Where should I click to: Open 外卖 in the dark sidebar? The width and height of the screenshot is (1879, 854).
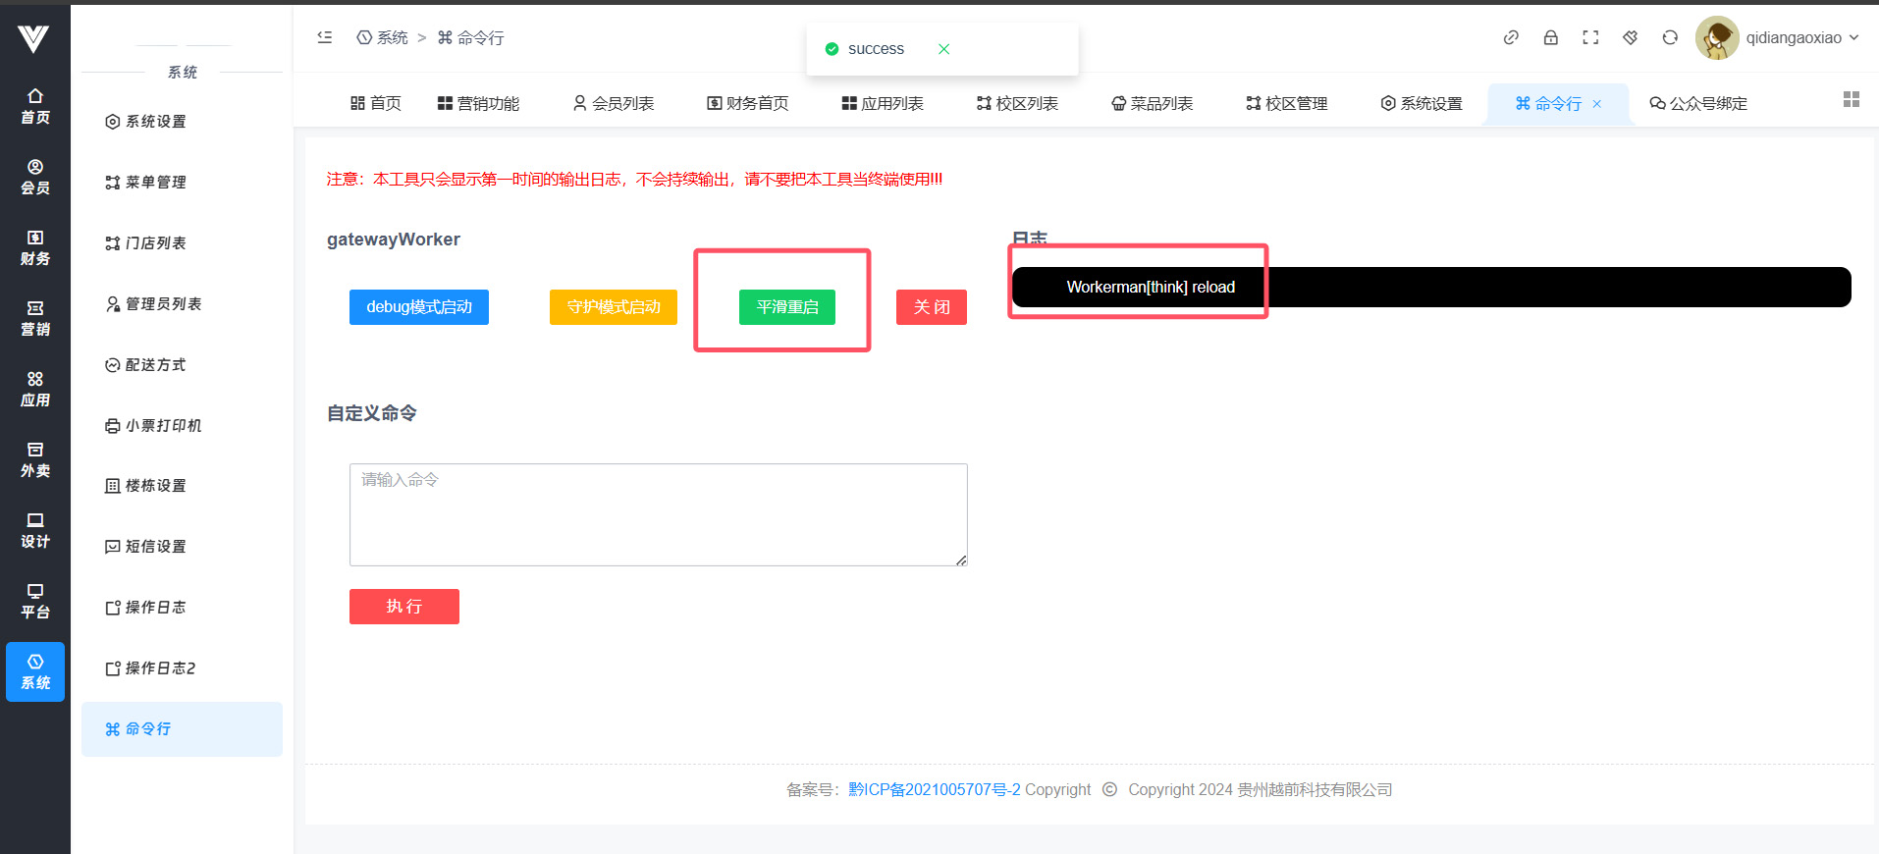click(35, 459)
